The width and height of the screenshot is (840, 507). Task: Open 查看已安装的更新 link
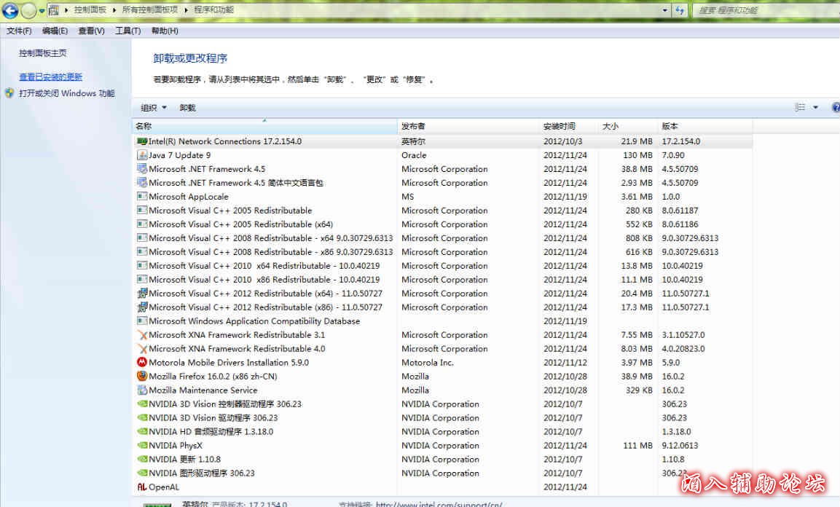pos(50,76)
